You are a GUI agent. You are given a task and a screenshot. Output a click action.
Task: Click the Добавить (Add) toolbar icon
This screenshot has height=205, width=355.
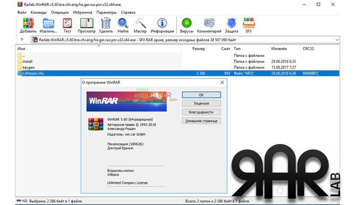[28, 23]
